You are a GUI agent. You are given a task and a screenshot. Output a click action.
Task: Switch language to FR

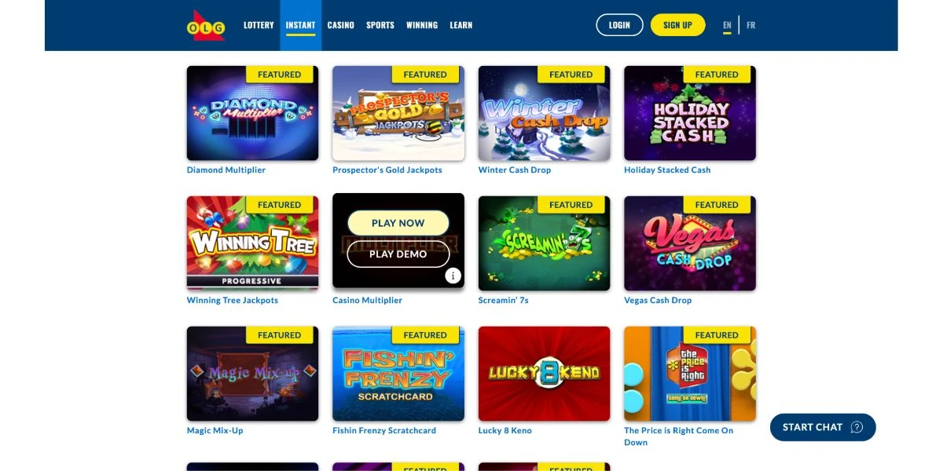point(750,25)
